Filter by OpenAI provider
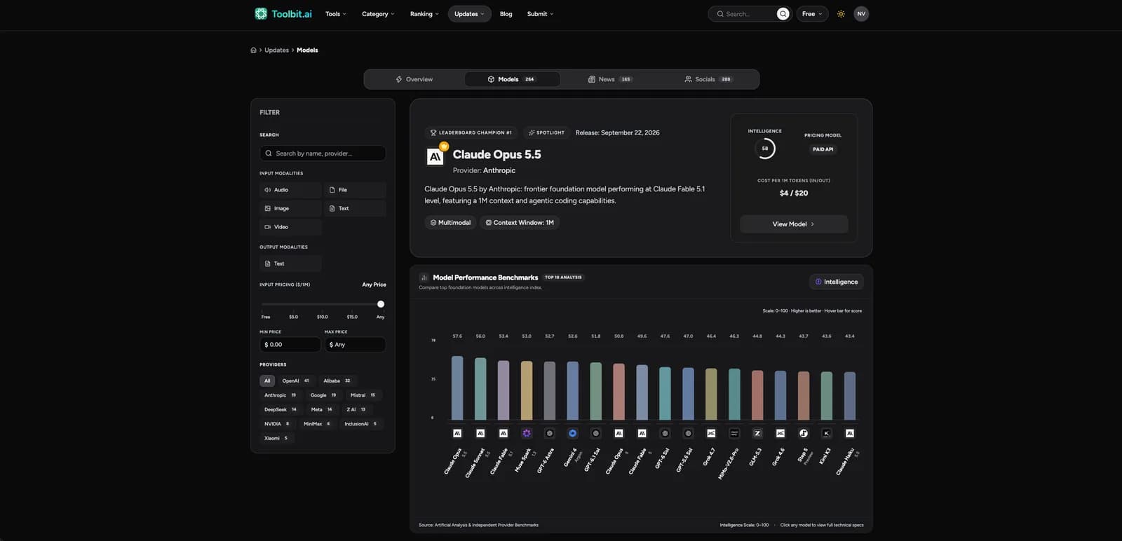 (295, 381)
